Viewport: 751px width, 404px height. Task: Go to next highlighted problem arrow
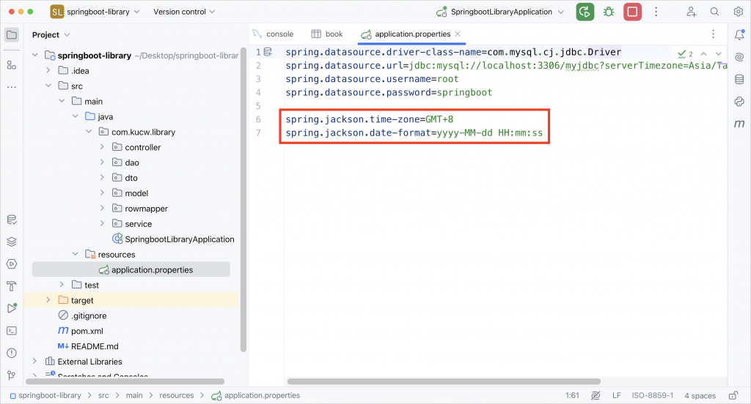click(719, 54)
